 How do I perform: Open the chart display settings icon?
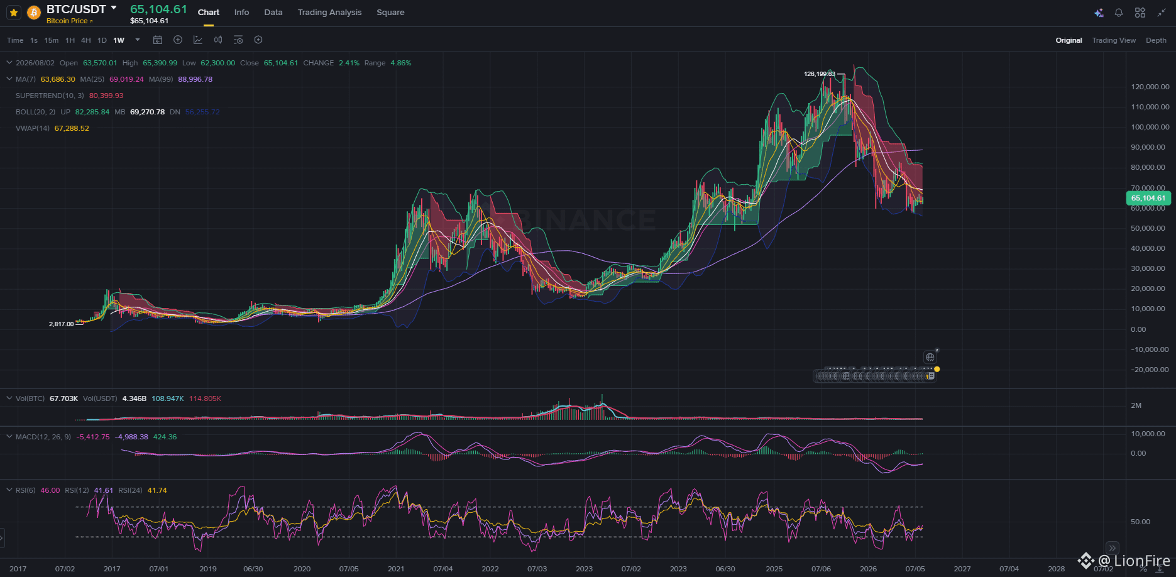238,40
